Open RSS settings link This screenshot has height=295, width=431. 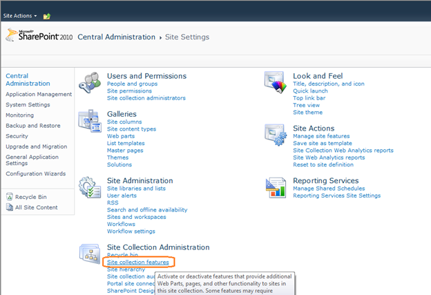113,202
